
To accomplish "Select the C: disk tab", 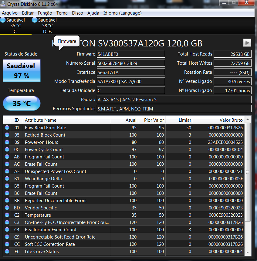I will (x=16, y=25).
